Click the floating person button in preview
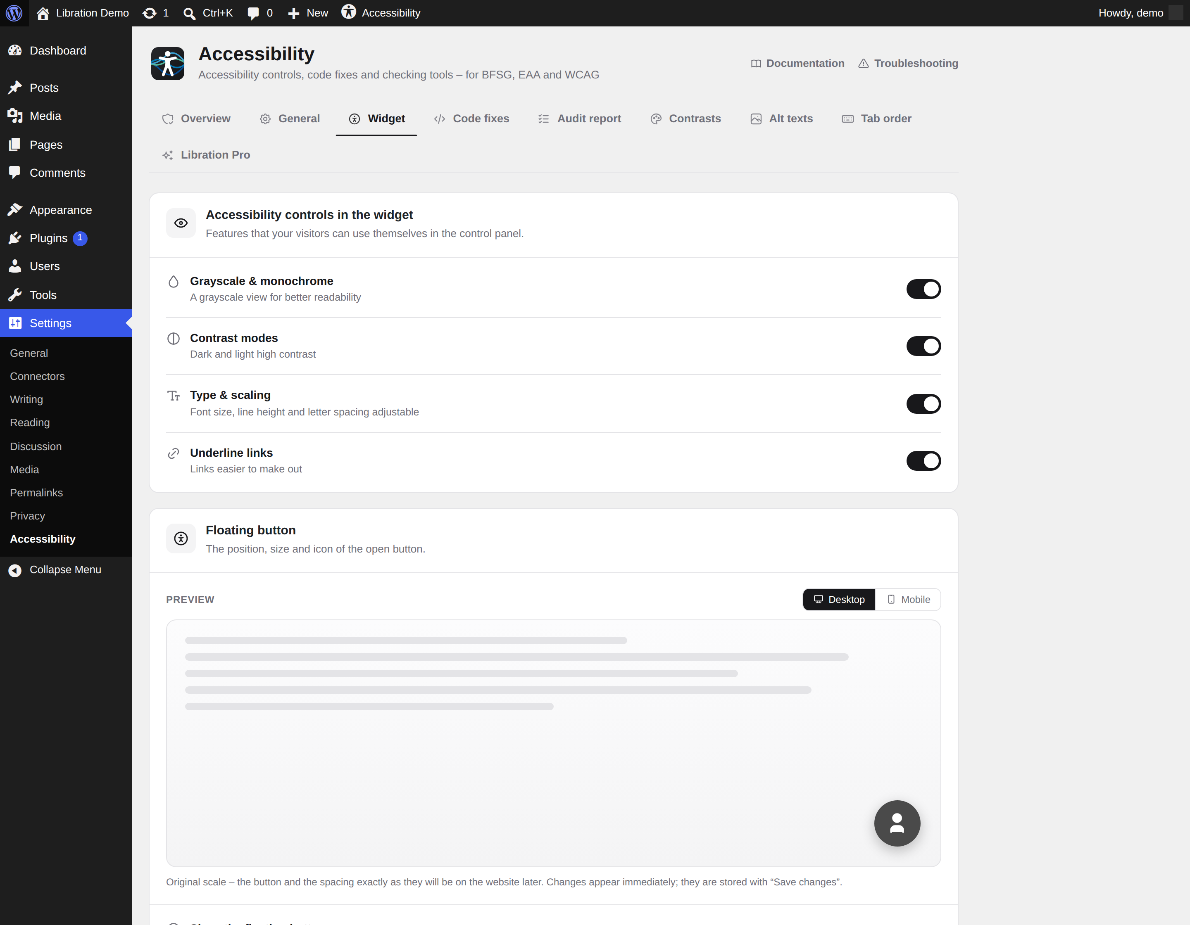Screen dimensions: 1190x925 click(897, 823)
